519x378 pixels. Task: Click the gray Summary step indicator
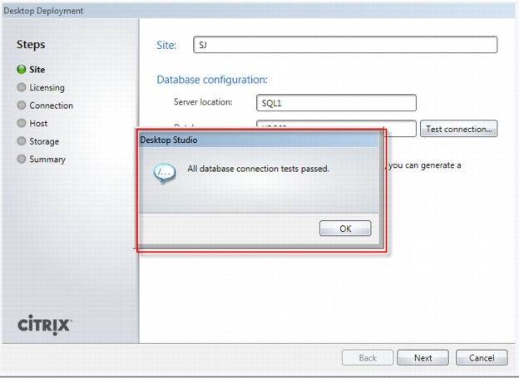pyautogui.click(x=21, y=159)
